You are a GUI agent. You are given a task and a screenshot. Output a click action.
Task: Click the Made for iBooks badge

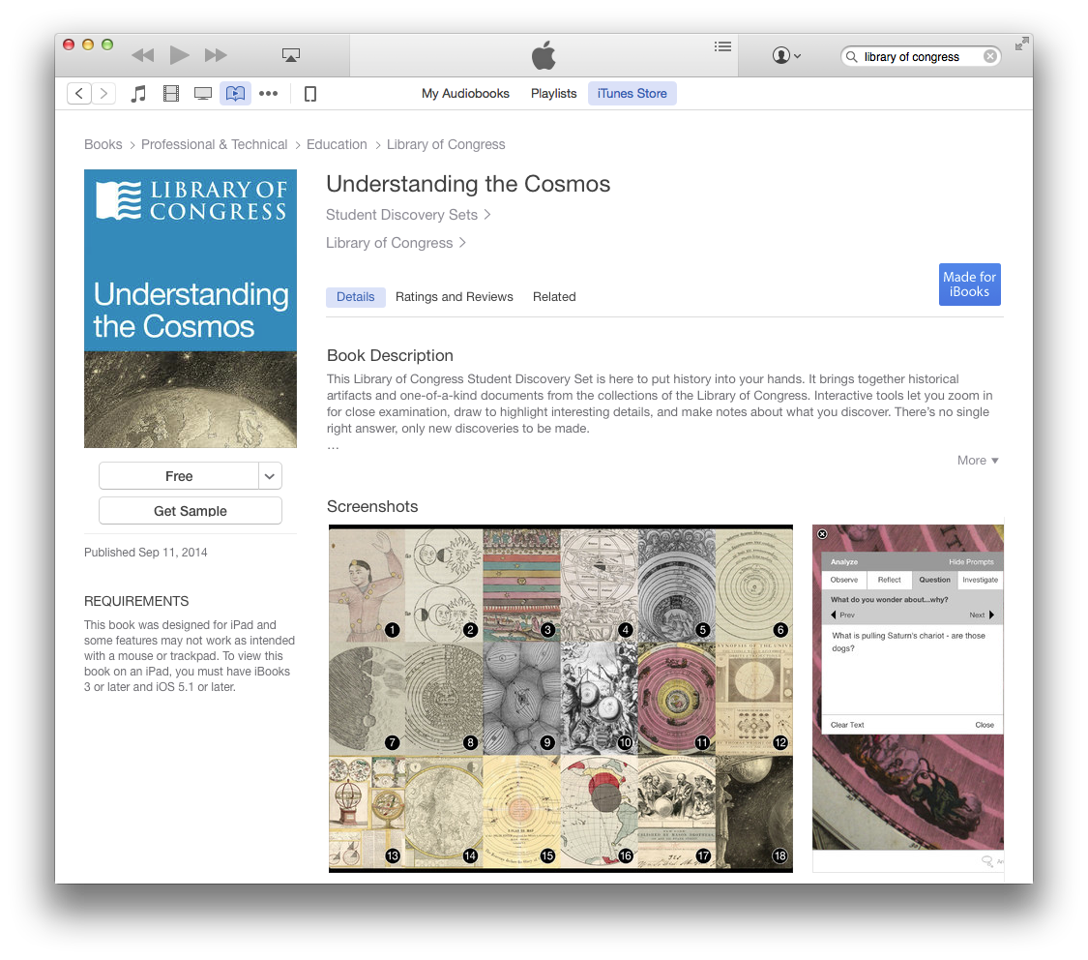969,284
